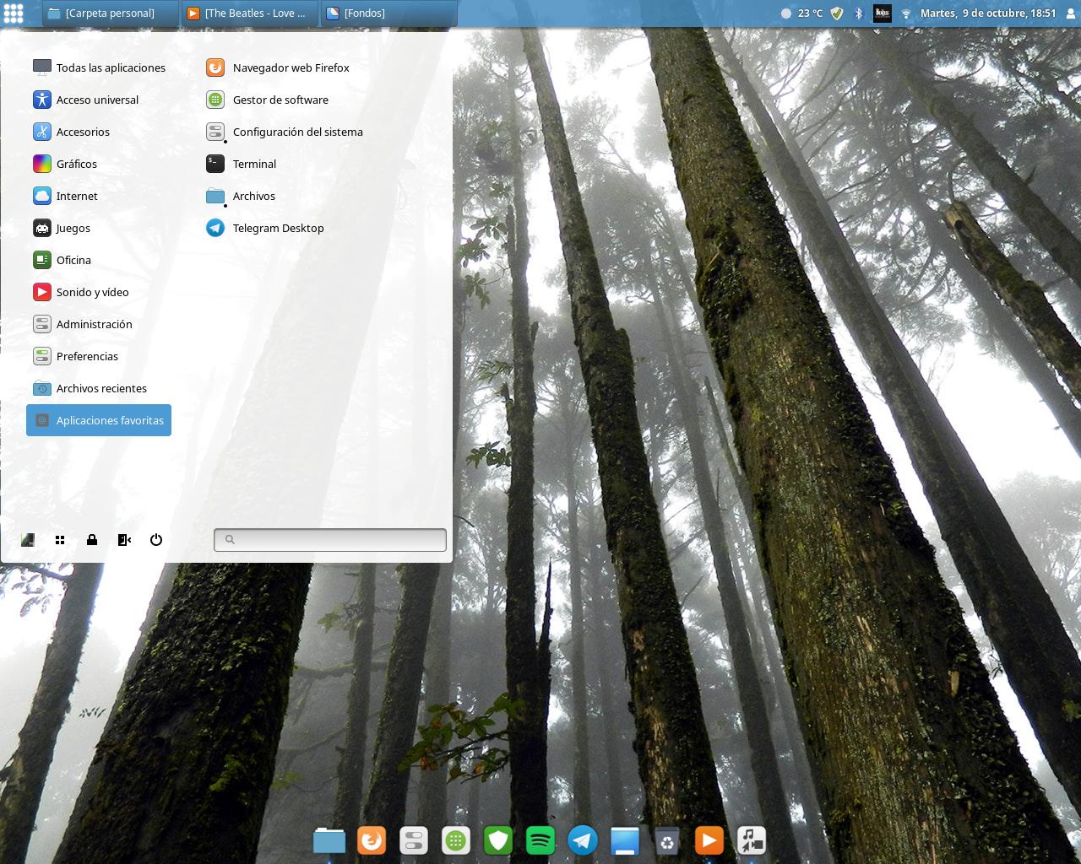
Task: Open the blue desktop window icon in dock
Action: click(625, 840)
